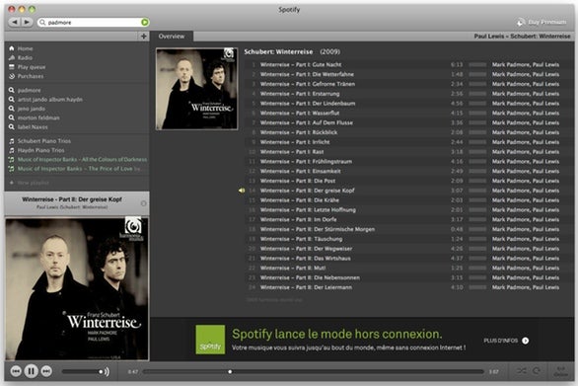Click the volume slider
This screenshot has height=386, width=578.
[x=81, y=371]
